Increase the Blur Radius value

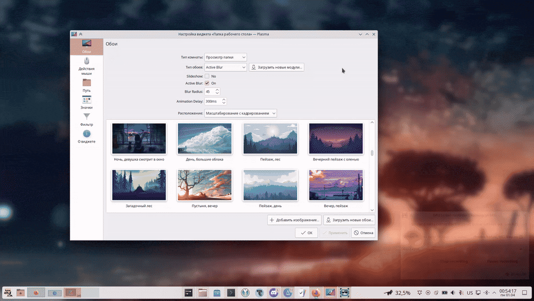(x=218, y=90)
